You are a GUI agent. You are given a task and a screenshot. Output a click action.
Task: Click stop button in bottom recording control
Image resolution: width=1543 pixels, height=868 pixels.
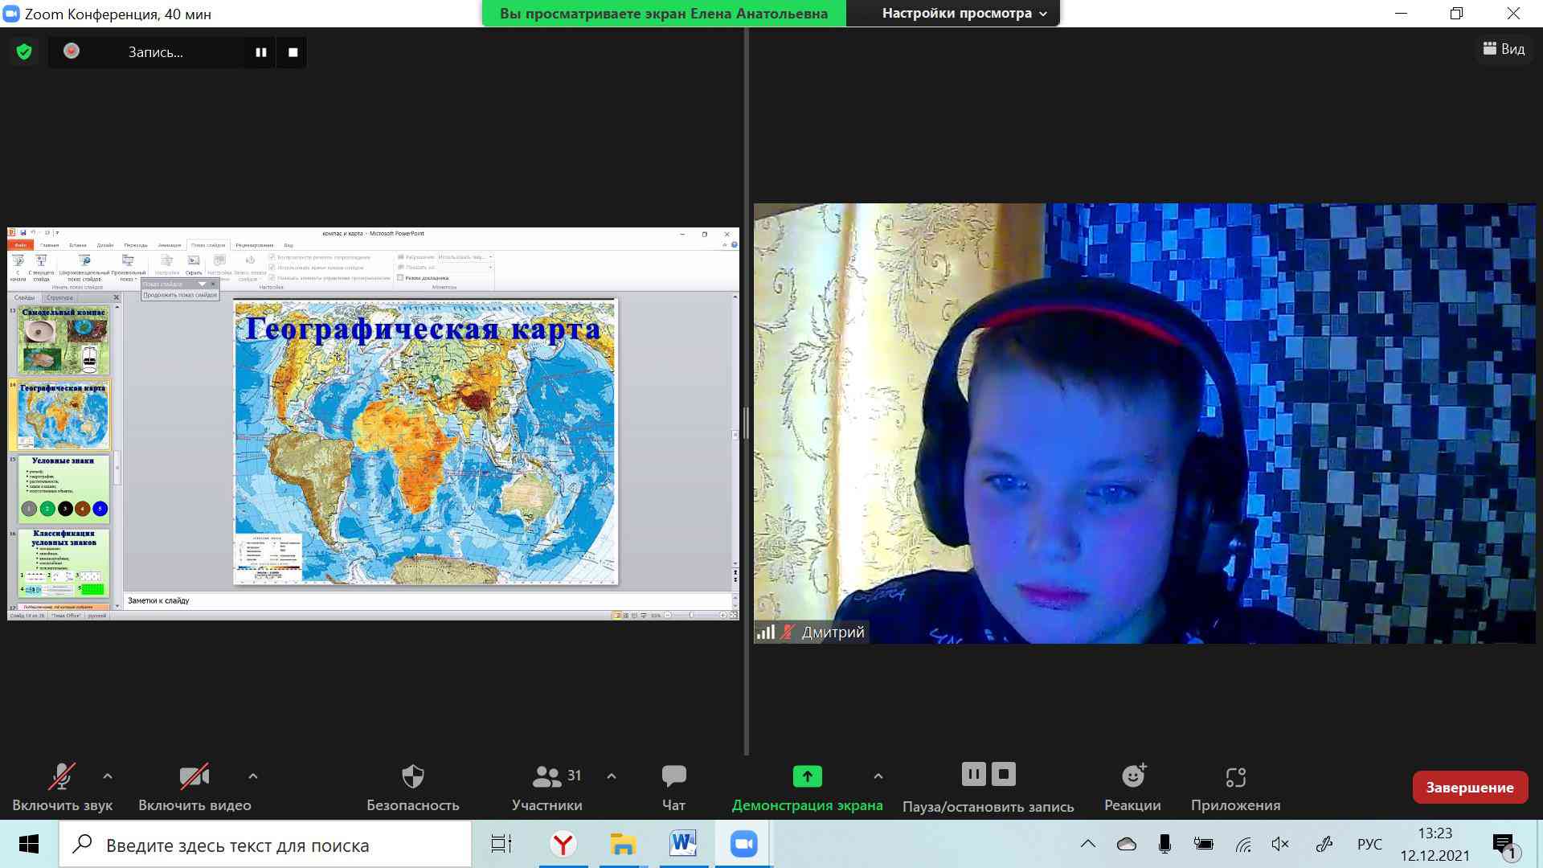click(1003, 774)
